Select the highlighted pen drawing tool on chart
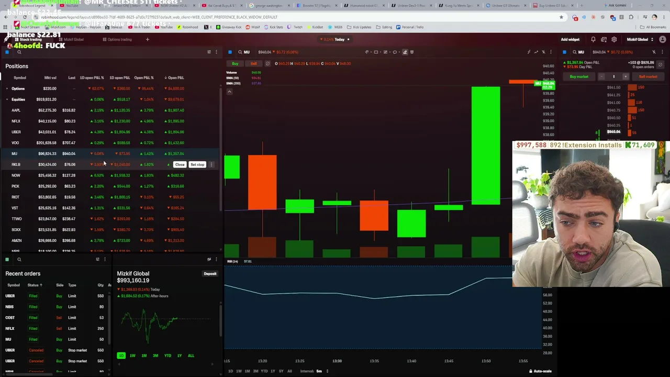This screenshot has width=670, height=377. point(405,52)
